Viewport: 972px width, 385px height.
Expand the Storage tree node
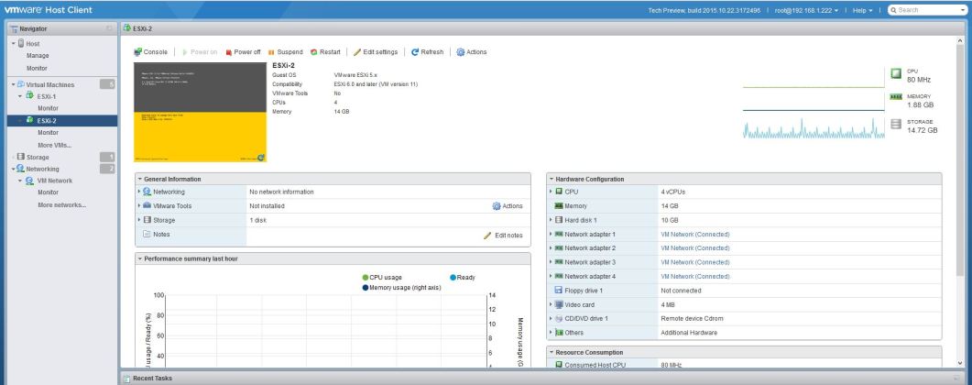(13, 157)
